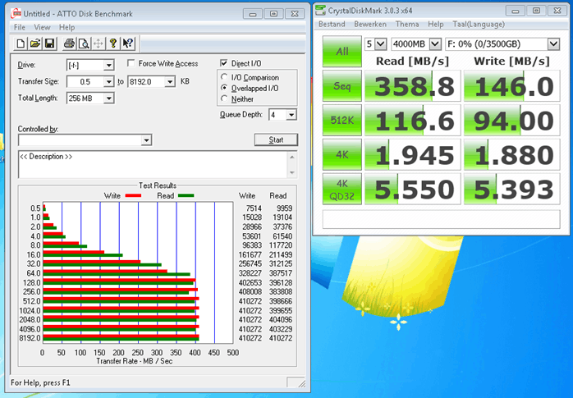
Task: Open the Thema menu in CrystalDiskMark
Action: 408,25
